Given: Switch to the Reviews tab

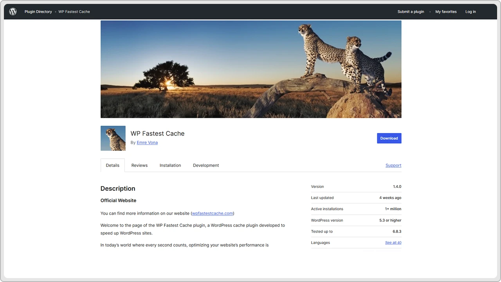Looking at the screenshot, I should tap(139, 165).
